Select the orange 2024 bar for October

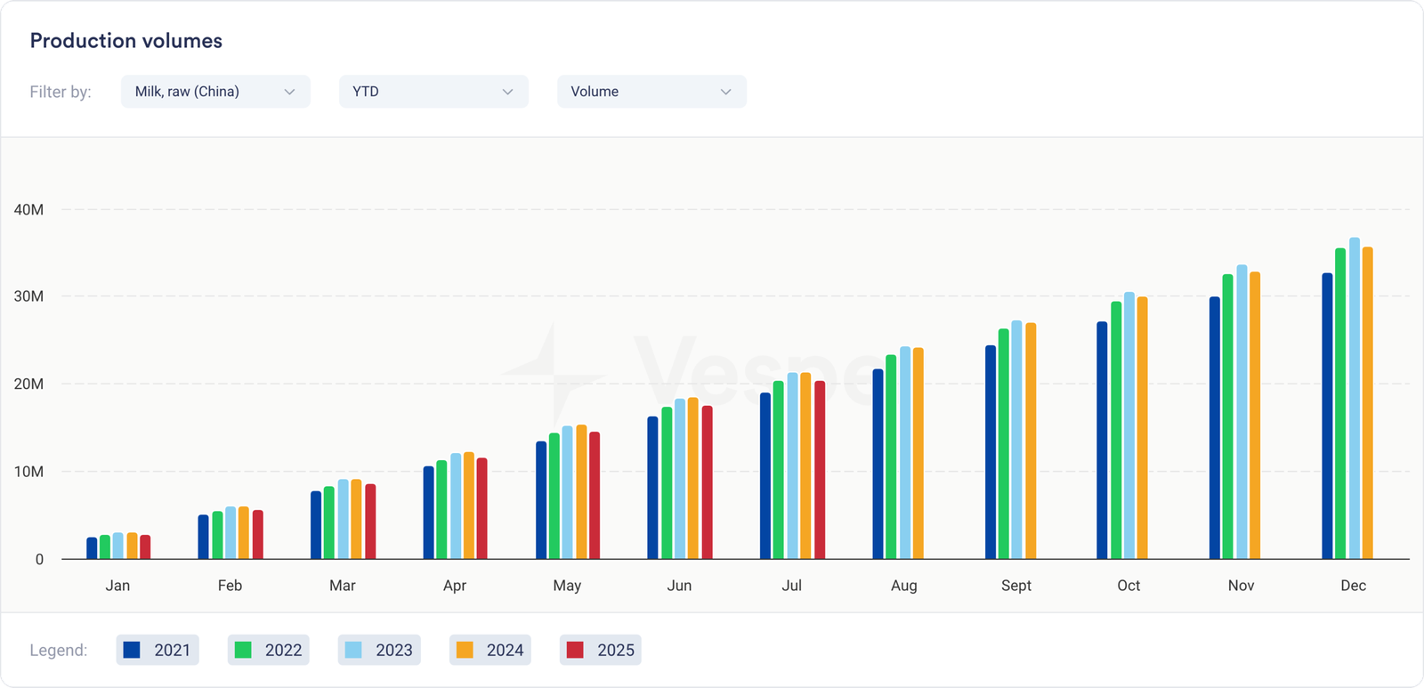[x=1142, y=429]
